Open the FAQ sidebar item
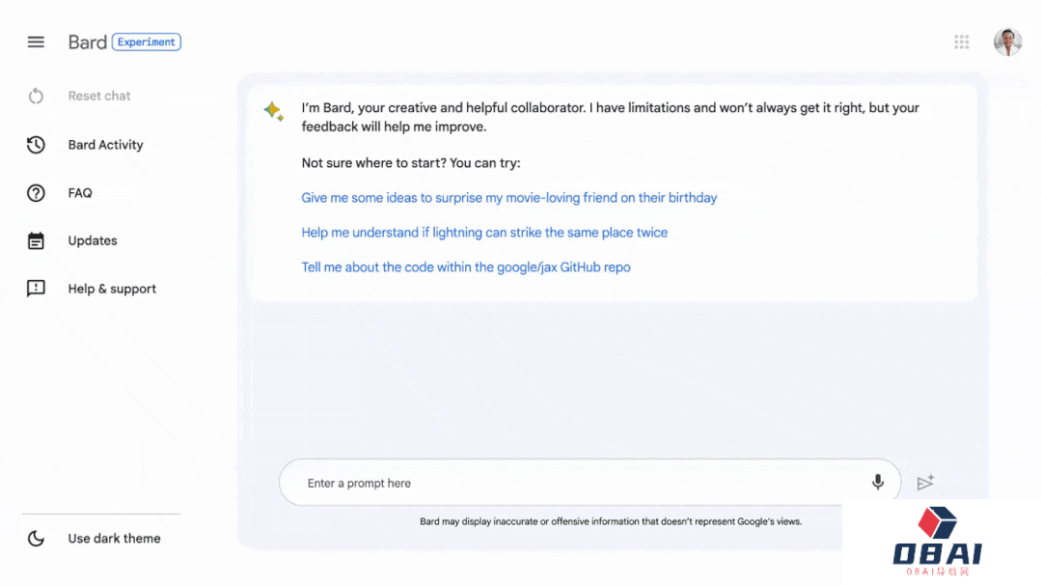This screenshot has height=586, width=1041. click(80, 193)
